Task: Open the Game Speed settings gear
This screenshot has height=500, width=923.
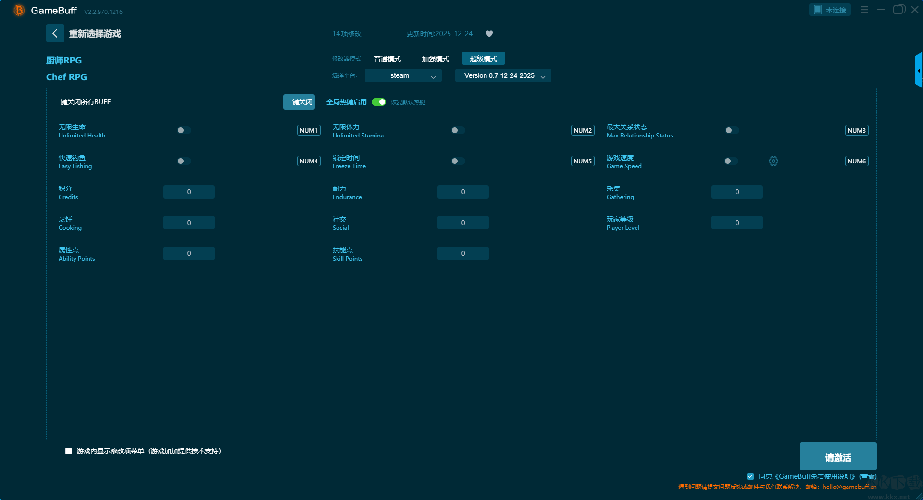Action: (773, 161)
